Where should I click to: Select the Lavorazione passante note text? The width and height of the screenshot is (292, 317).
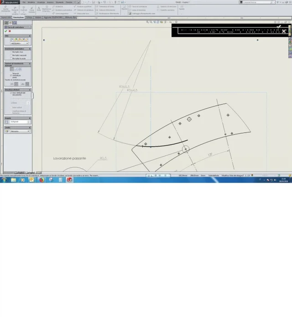click(x=69, y=158)
